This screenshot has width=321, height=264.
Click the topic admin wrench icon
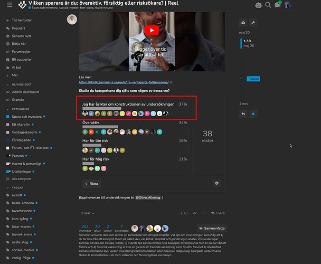coord(253,23)
